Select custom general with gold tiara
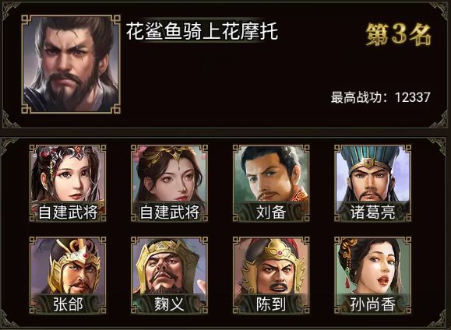The image size is (451, 330). coord(169,183)
